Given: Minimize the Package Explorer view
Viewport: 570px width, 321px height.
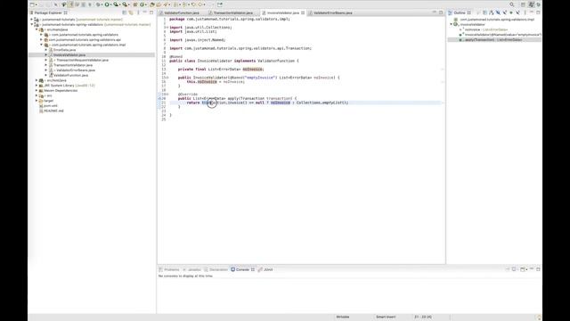Looking at the screenshot, I should pyautogui.click(x=144, y=12).
